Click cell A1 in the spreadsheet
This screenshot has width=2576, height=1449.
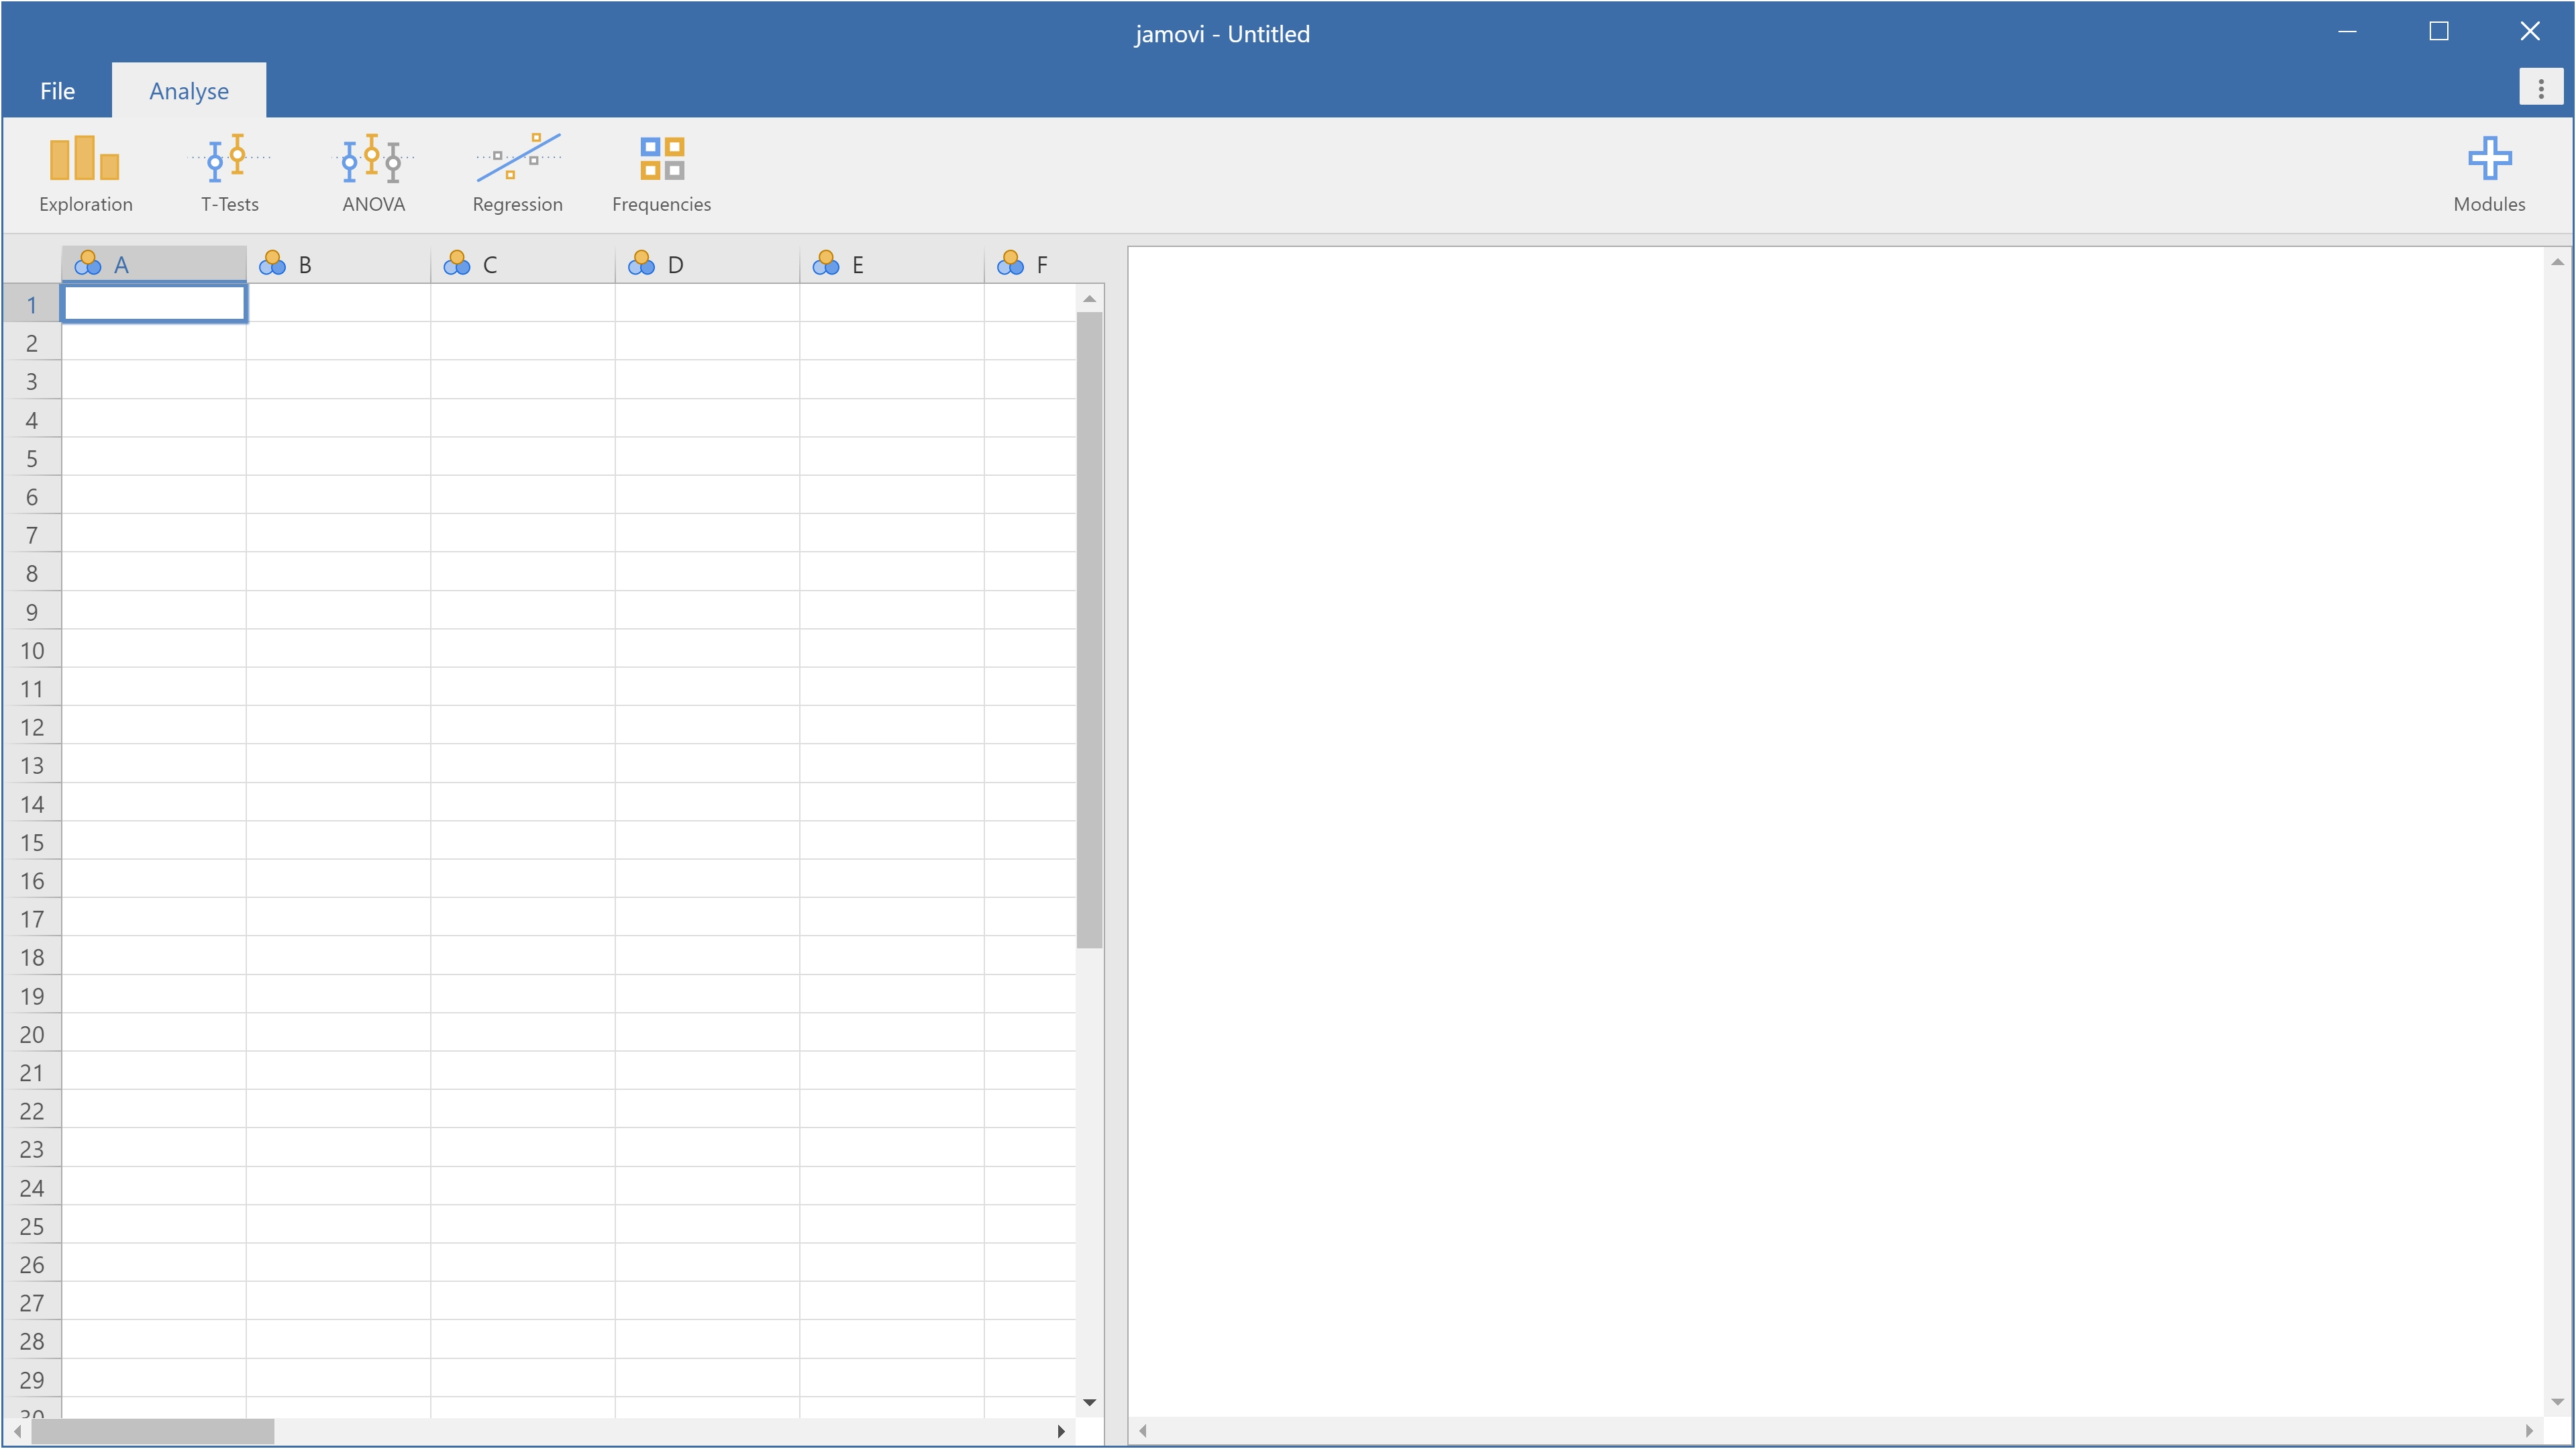coord(154,304)
